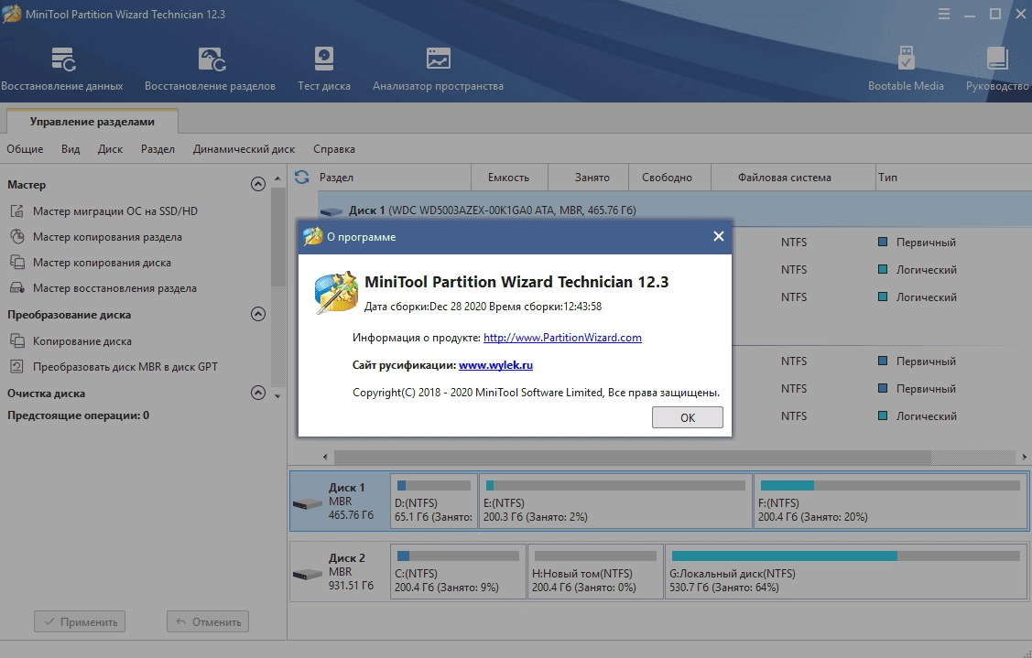
Task: Click the partition list horizontal scrollbar
Action: pyautogui.click(x=632, y=457)
